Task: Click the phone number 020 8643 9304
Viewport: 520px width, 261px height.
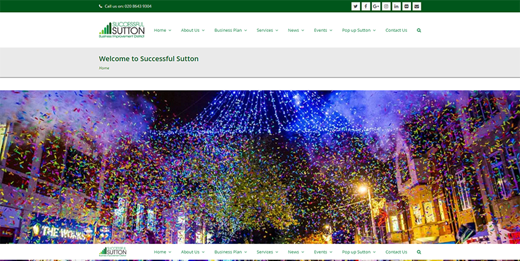Action: click(x=138, y=6)
